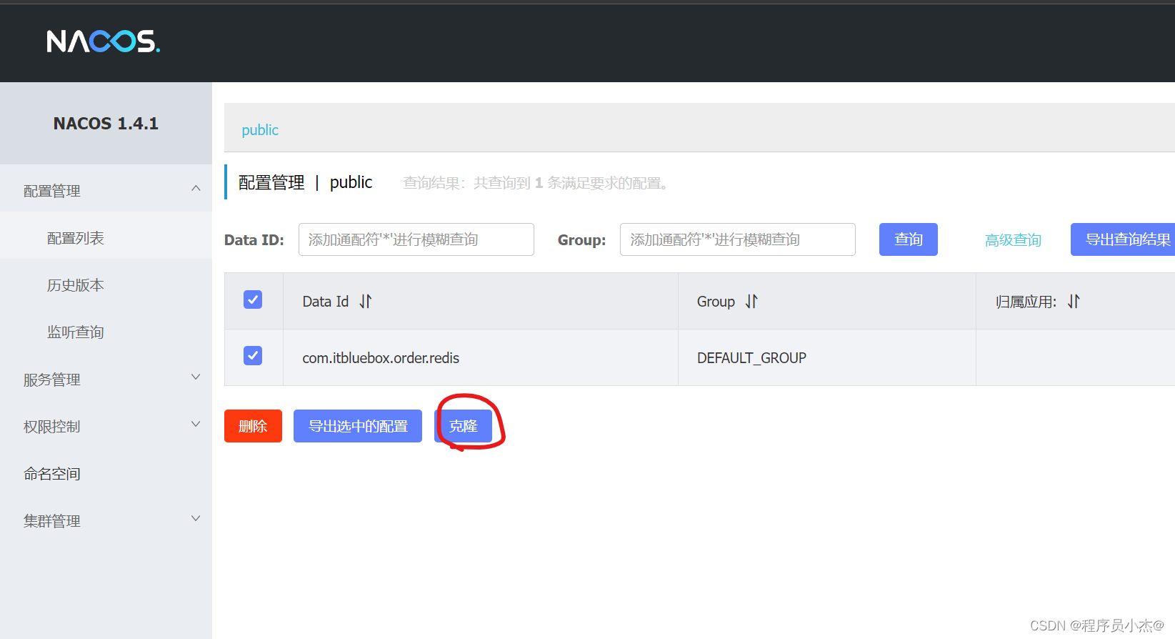Collapse the 配置管理 menu chevron
1175x639 pixels.
click(196, 189)
